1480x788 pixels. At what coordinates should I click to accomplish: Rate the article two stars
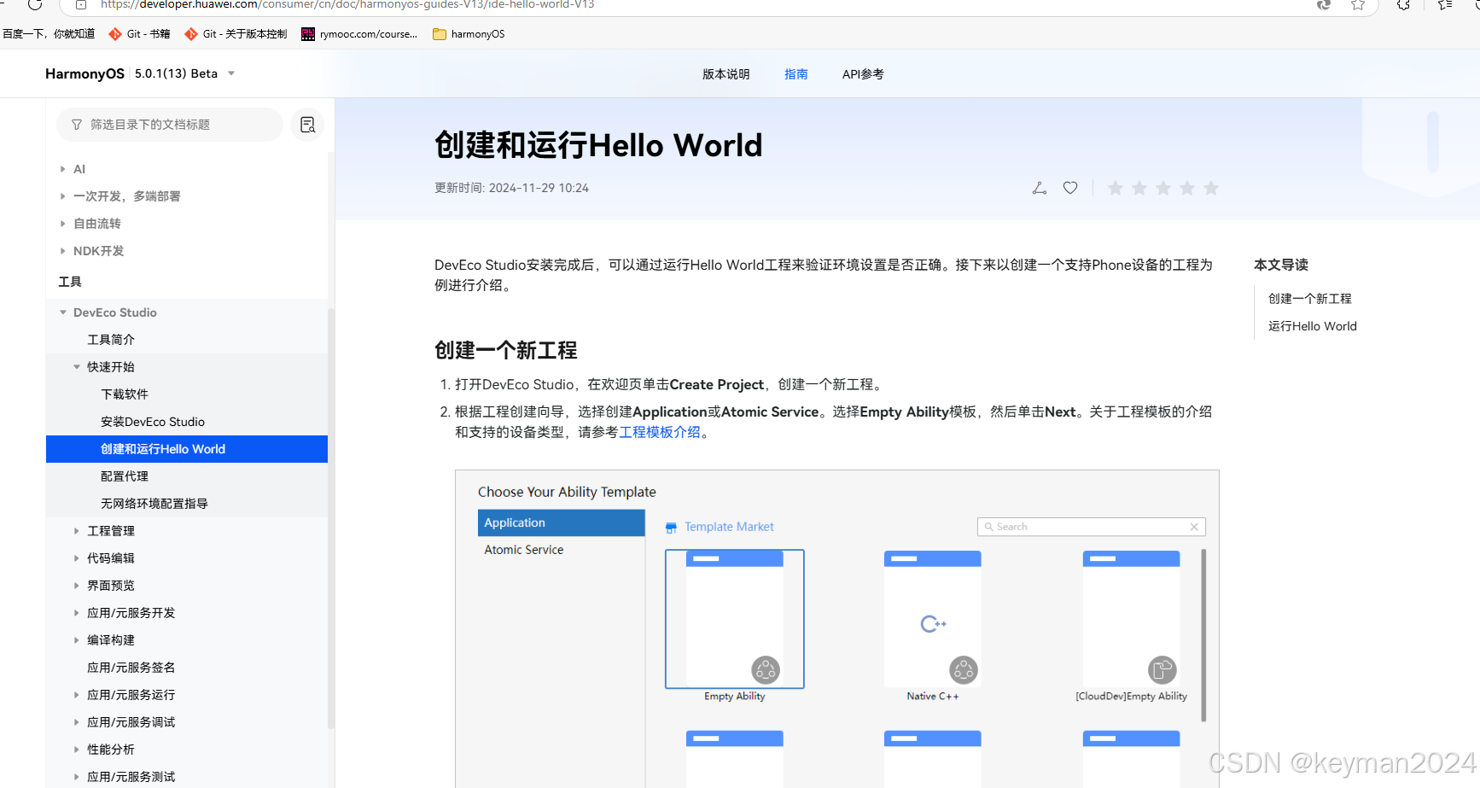(1139, 188)
